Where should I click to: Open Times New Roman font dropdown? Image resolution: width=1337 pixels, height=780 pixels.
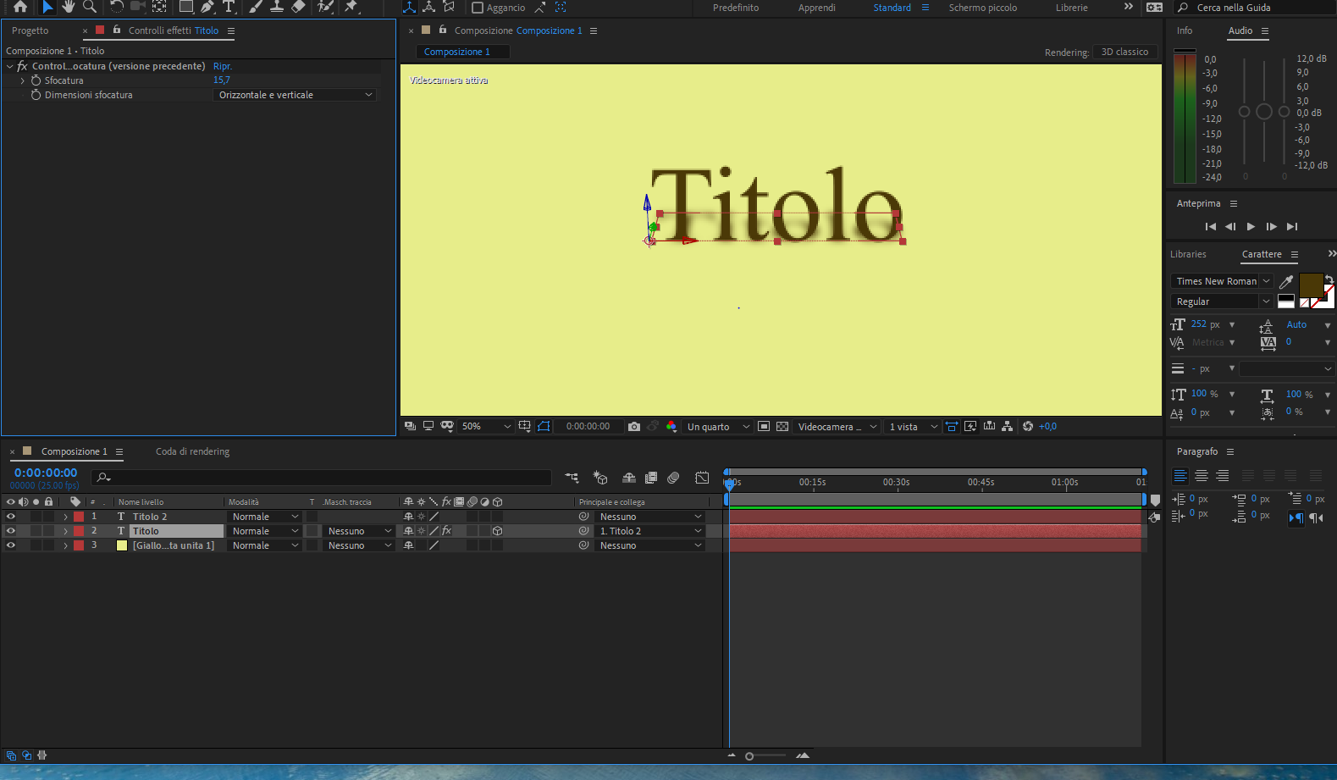click(1221, 281)
